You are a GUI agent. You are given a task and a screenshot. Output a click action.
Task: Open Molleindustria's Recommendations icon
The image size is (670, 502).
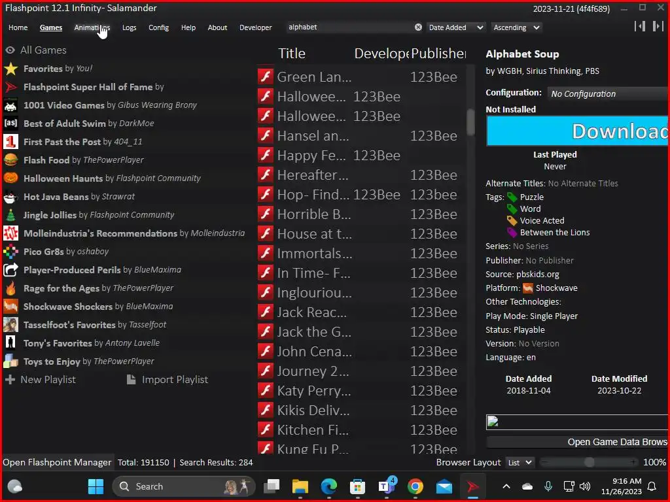(x=10, y=233)
